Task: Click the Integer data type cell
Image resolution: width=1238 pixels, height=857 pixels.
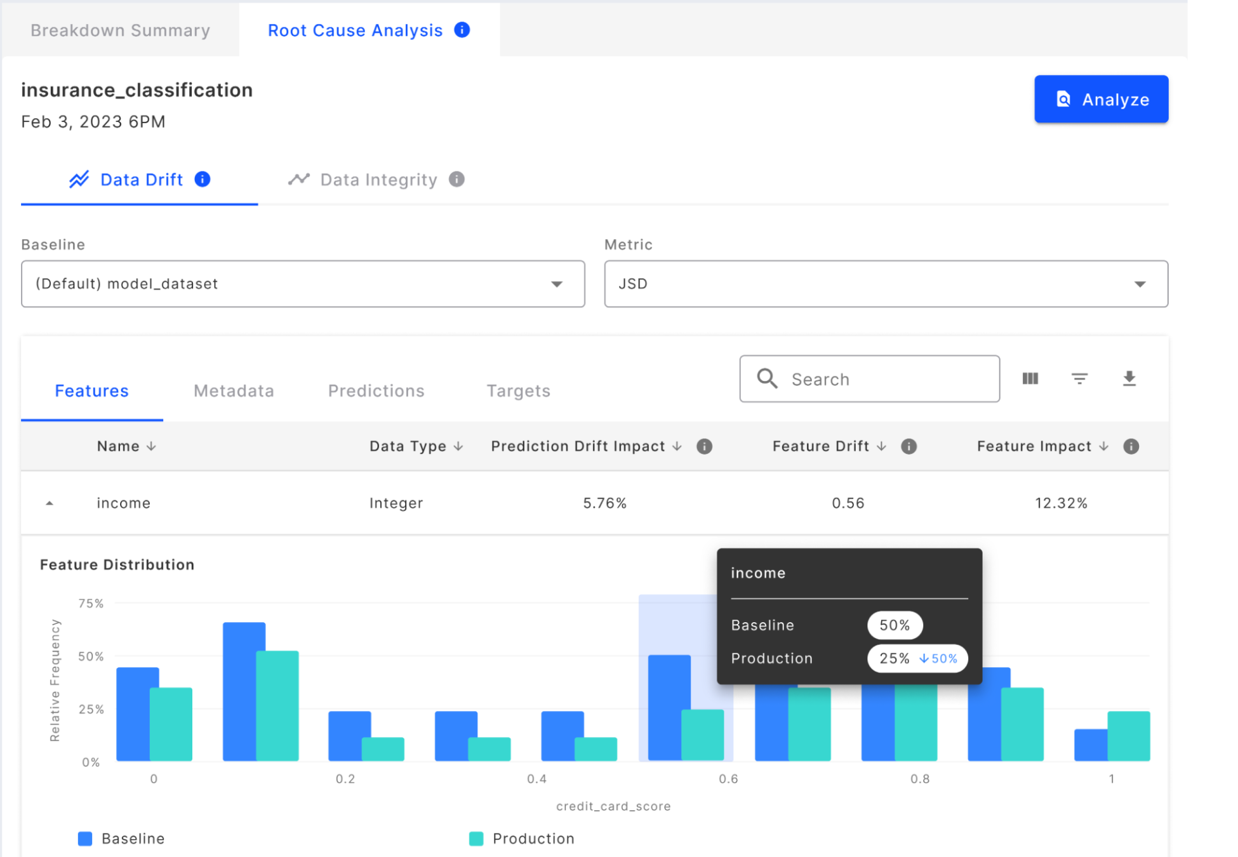Action: coord(396,503)
